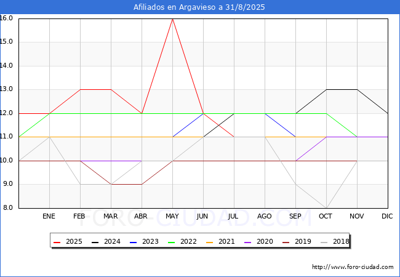Click the dark red 2019 legend swatch
The image size is (400, 277).
286,242
